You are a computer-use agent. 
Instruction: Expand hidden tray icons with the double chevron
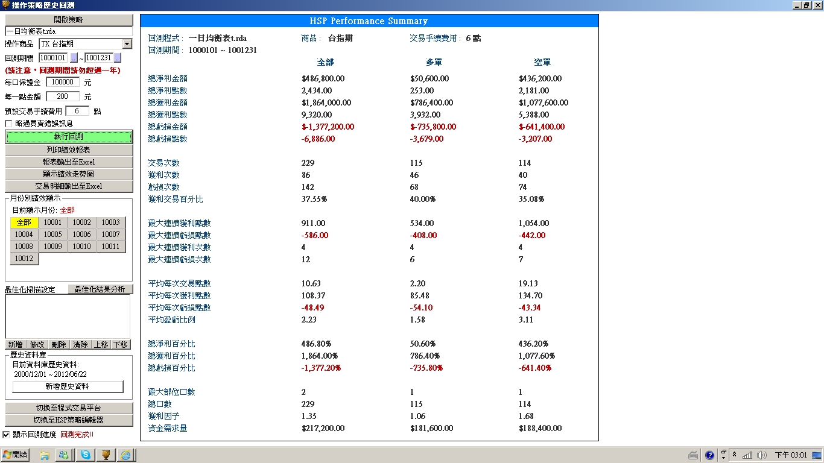[734, 455]
